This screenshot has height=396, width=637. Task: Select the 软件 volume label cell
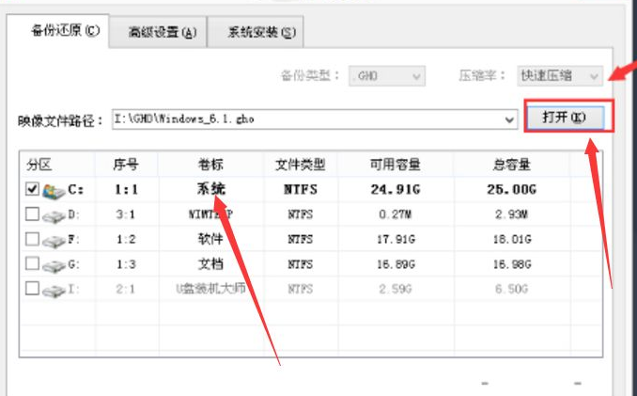(210, 239)
